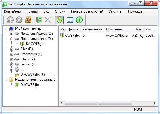Click the drive icon beside Локальный диск (C:)
Image resolution: width=160 pixels, height=114 pixels.
(x=17, y=34)
